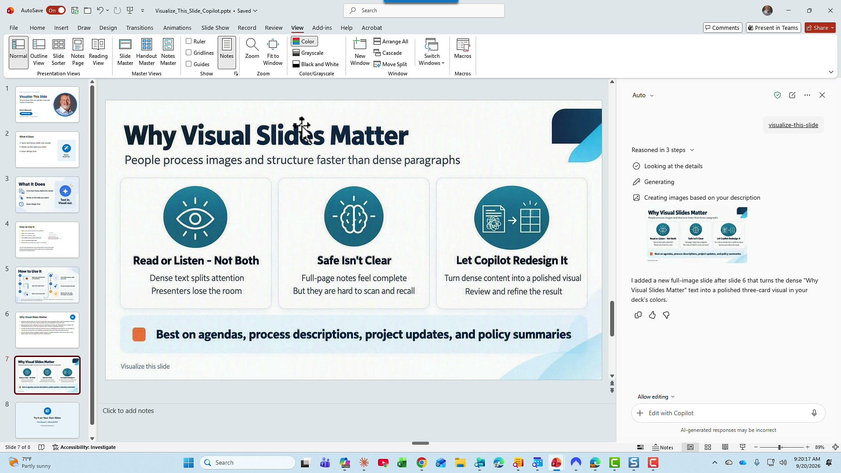Give thumbs up to Copilot response

click(652, 315)
